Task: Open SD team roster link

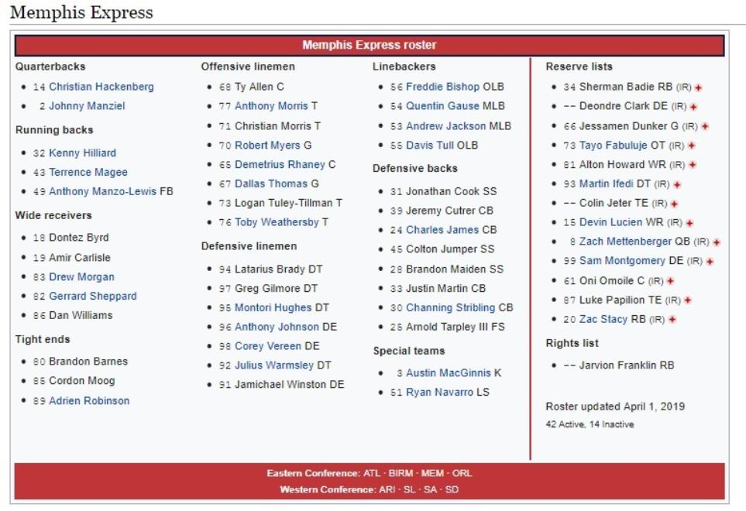Action: point(452,489)
